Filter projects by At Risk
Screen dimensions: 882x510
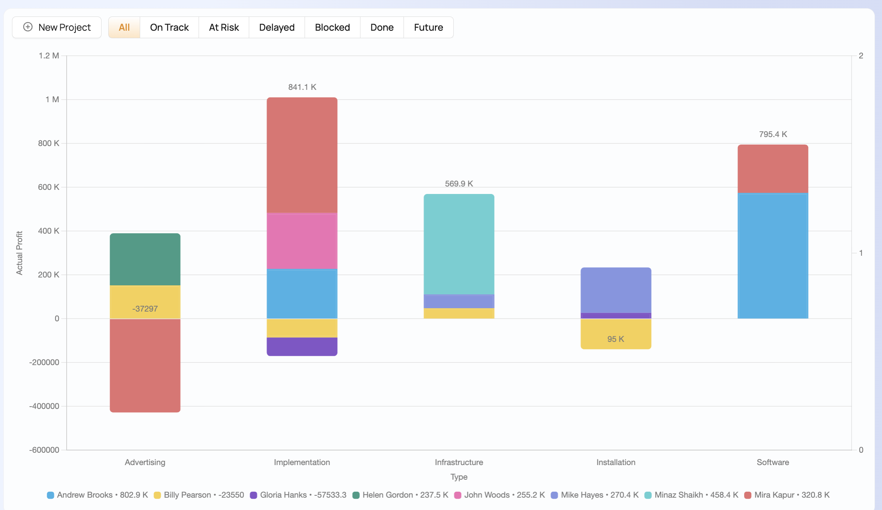click(x=224, y=27)
